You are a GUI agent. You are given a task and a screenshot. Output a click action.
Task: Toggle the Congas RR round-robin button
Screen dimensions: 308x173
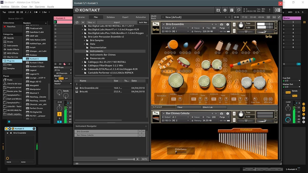click(194, 99)
